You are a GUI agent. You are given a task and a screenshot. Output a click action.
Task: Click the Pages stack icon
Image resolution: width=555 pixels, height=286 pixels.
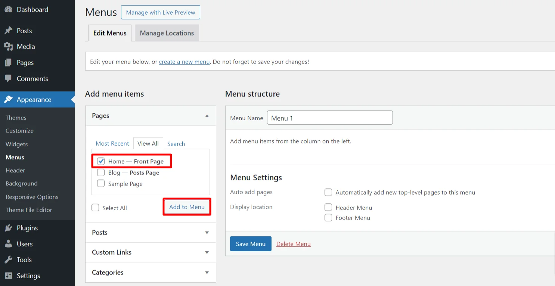pos(8,63)
